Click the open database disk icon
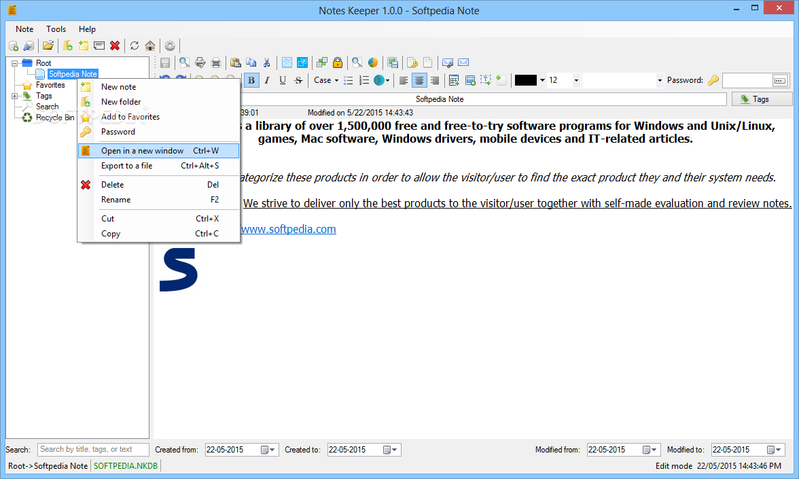 pos(29,46)
